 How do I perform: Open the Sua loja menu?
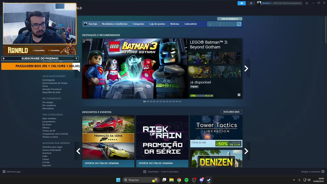pos(93,24)
